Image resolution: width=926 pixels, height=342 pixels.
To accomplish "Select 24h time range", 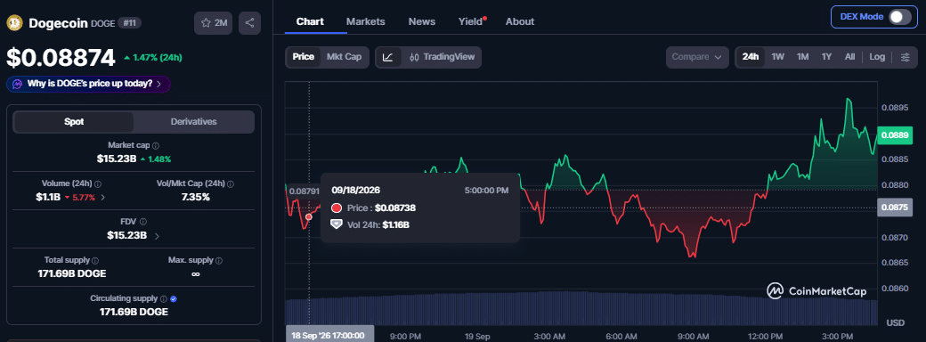I will click(751, 57).
